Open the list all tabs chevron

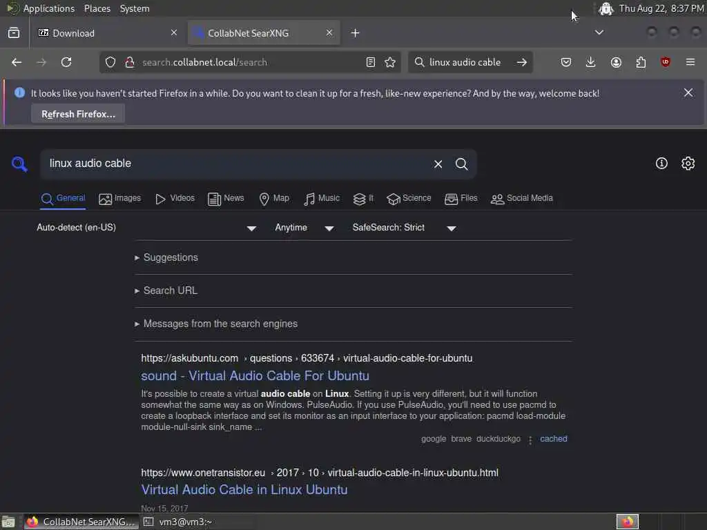coord(599,32)
